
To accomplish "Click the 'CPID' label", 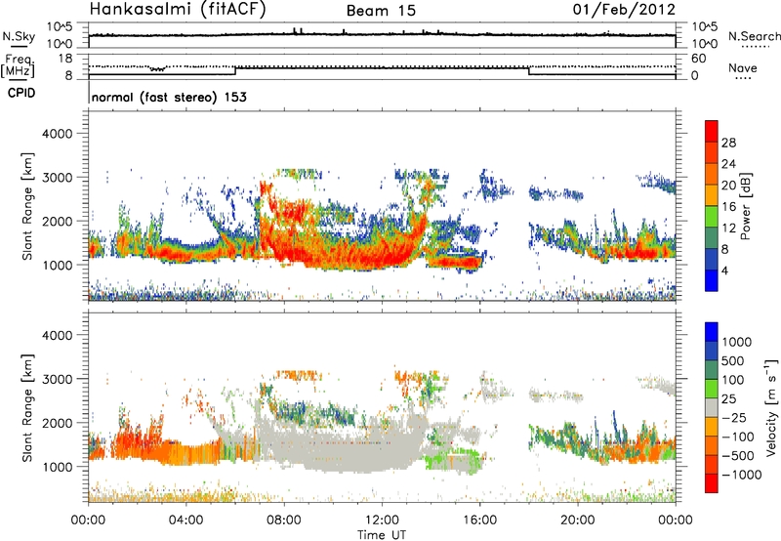I will (21, 93).
